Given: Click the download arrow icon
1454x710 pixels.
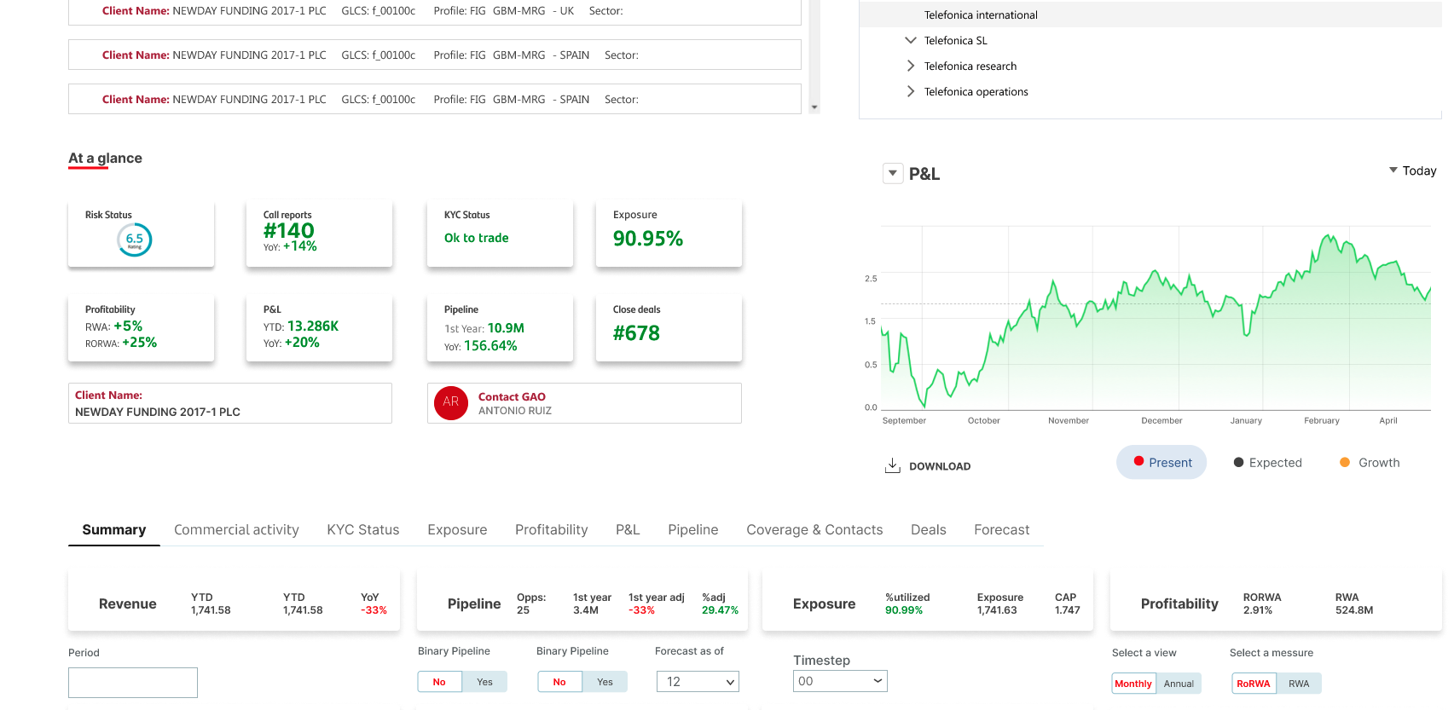Looking at the screenshot, I should point(892,465).
